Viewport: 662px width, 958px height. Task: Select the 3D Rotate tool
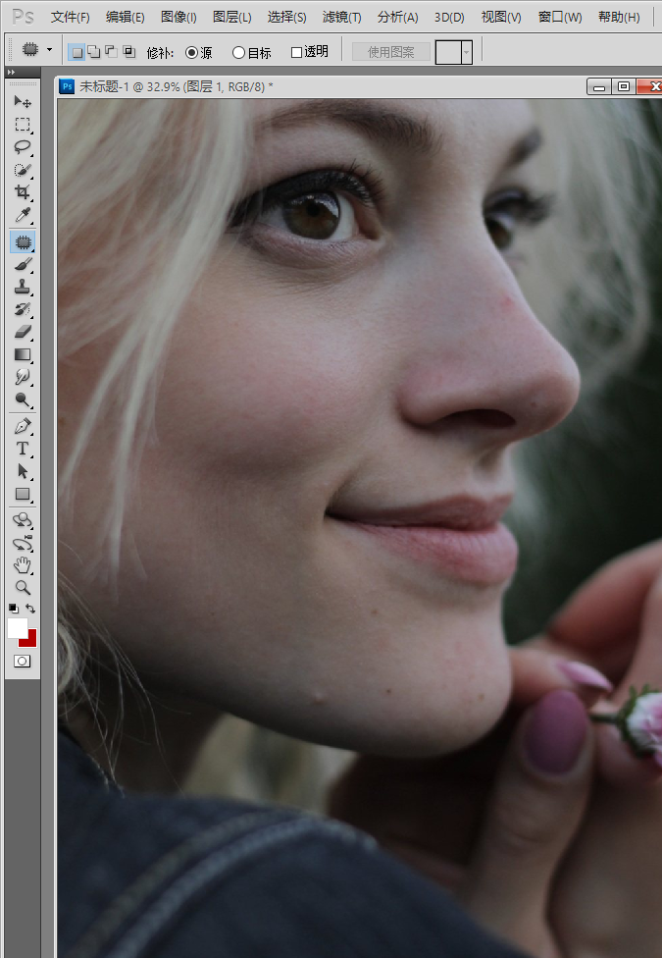23,520
